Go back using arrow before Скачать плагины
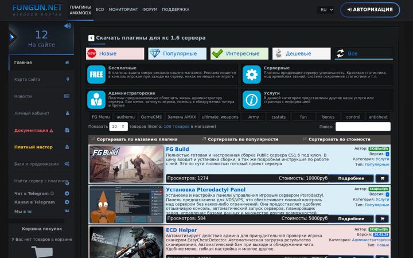The image size is (413, 258). [91, 38]
